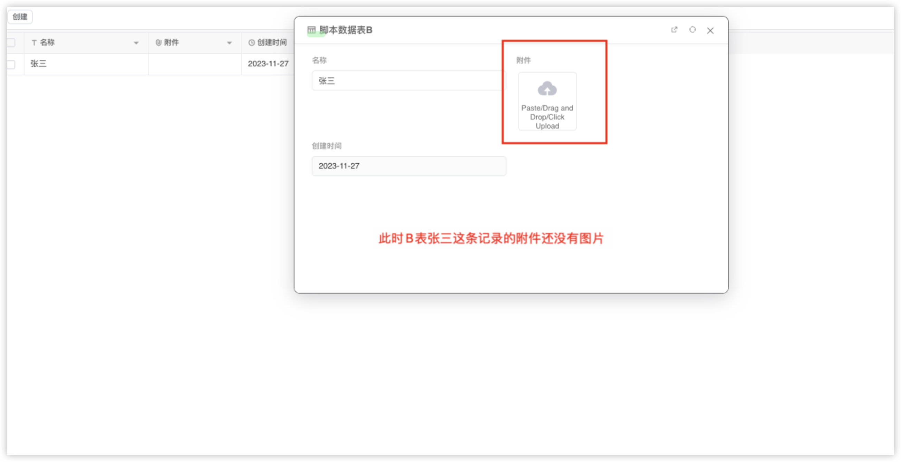Image resolution: width=901 pixels, height=462 pixels.
Task: Click the table icon beside 脚本数据表B title
Action: click(311, 30)
